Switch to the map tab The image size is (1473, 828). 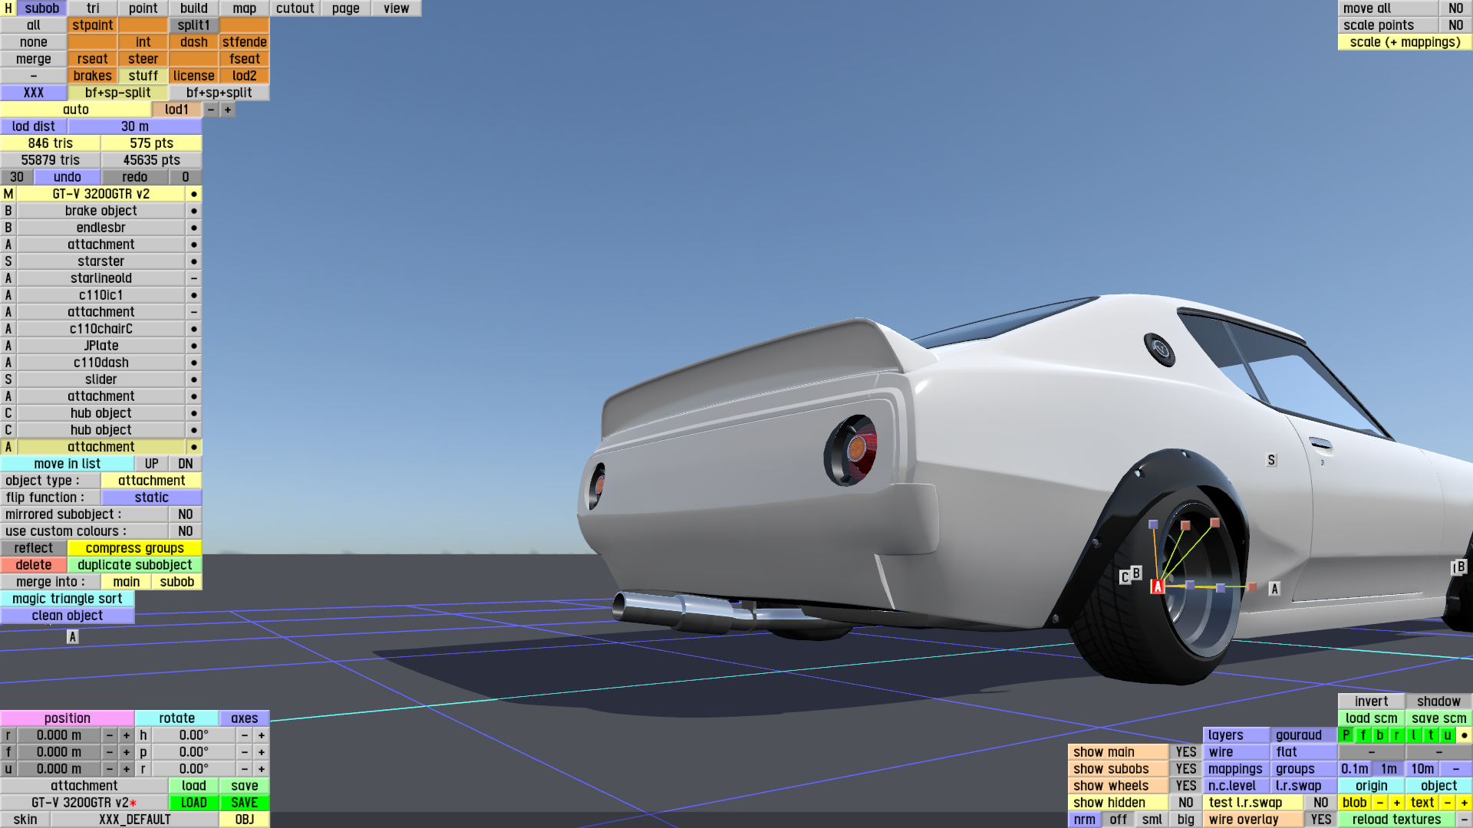pos(244,8)
